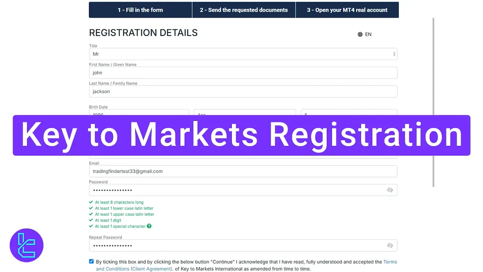This screenshot has height=272, width=483.
Task: Open the birth month dropdown showing Apr
Action: [x=244, y=114]
